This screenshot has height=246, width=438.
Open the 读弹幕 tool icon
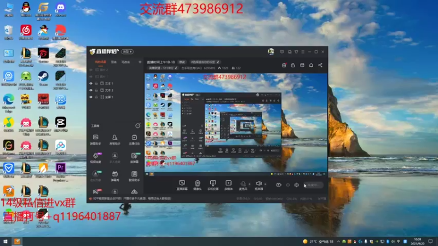pyautogui.click(x=134, y=158)
